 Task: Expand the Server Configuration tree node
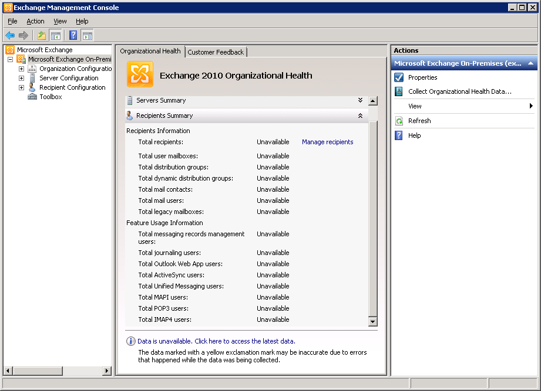click(21, 78)
